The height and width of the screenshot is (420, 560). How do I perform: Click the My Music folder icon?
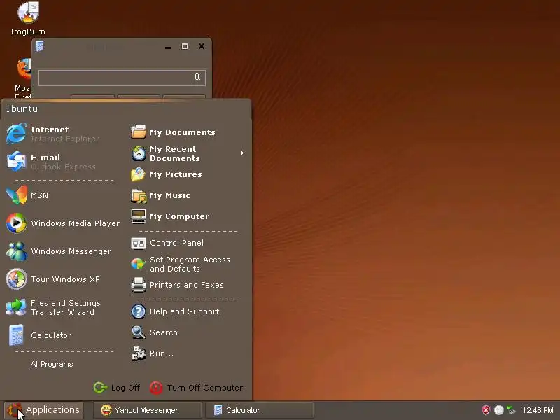point(138,195)
